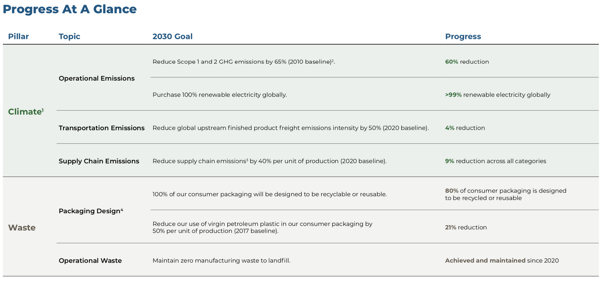Screen dimensions: 603x281
Task: Click the Progress column header
Action: pyautogui.click(x=463, y=36)
